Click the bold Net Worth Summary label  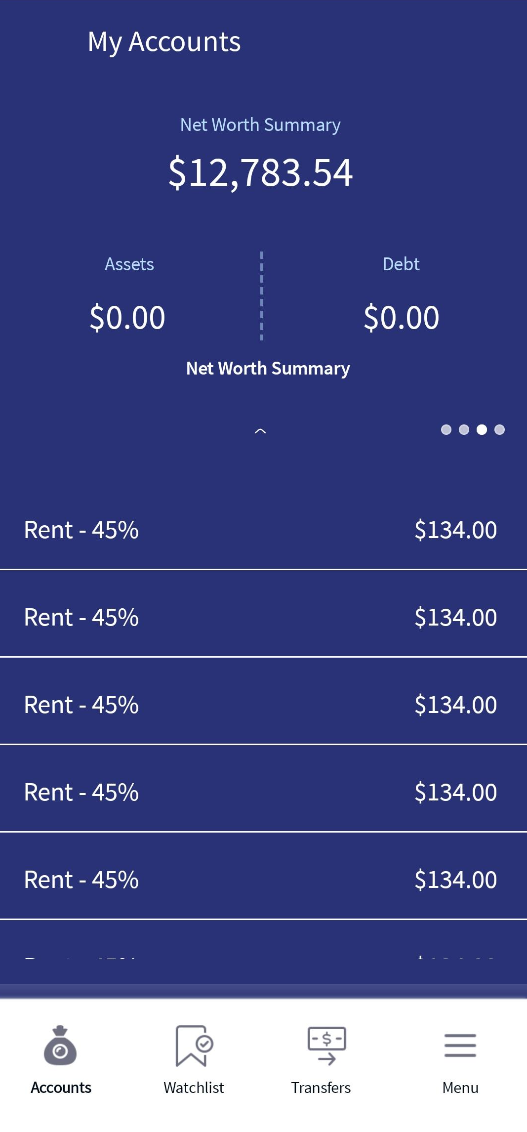268,369
